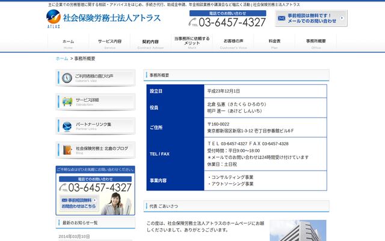Screen dimensions: 385x241
Task: Click the 電話でのお問い合わせ header label
Action: 227,13
